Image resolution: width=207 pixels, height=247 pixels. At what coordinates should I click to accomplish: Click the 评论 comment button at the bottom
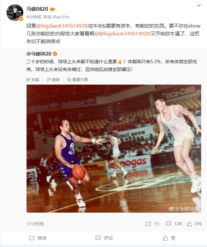pos(104,238)
